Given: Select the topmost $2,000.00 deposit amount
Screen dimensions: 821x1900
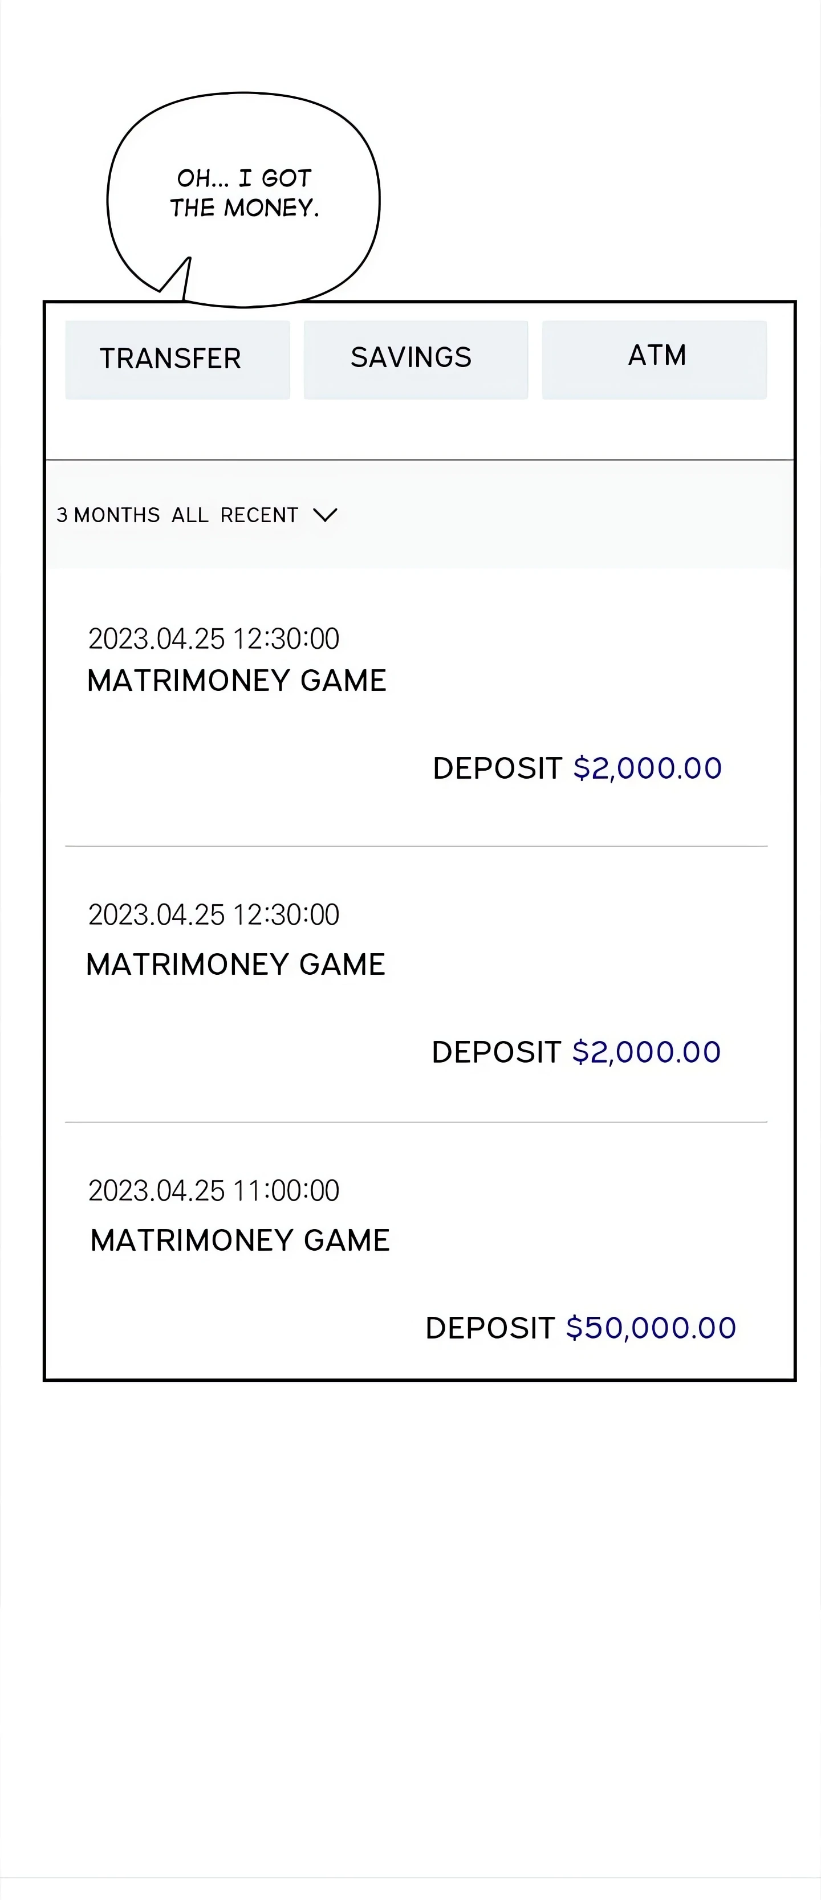Looking at the screenshot, I should coord(648,768).
